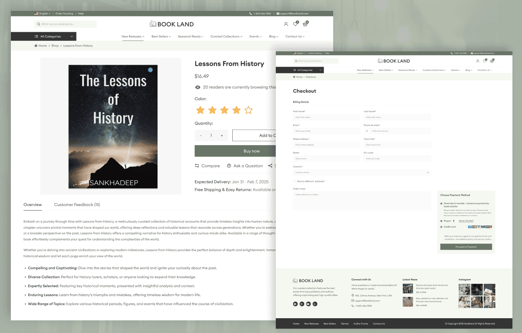Image resolution: width=522 pixels, height=333 pixels.
Task: Open Author Events in the footer bar
Action: (x=361, y=323)
